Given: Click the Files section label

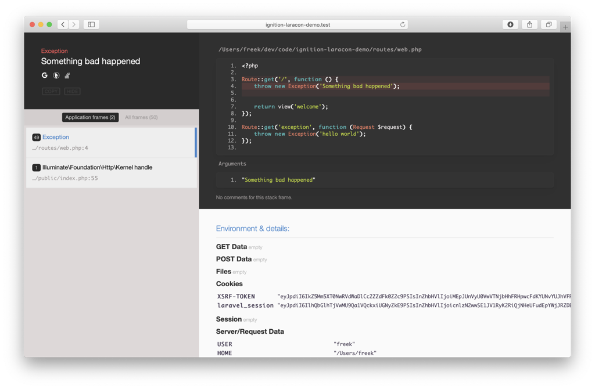Looking at the screenshot, I should (224, 272).
